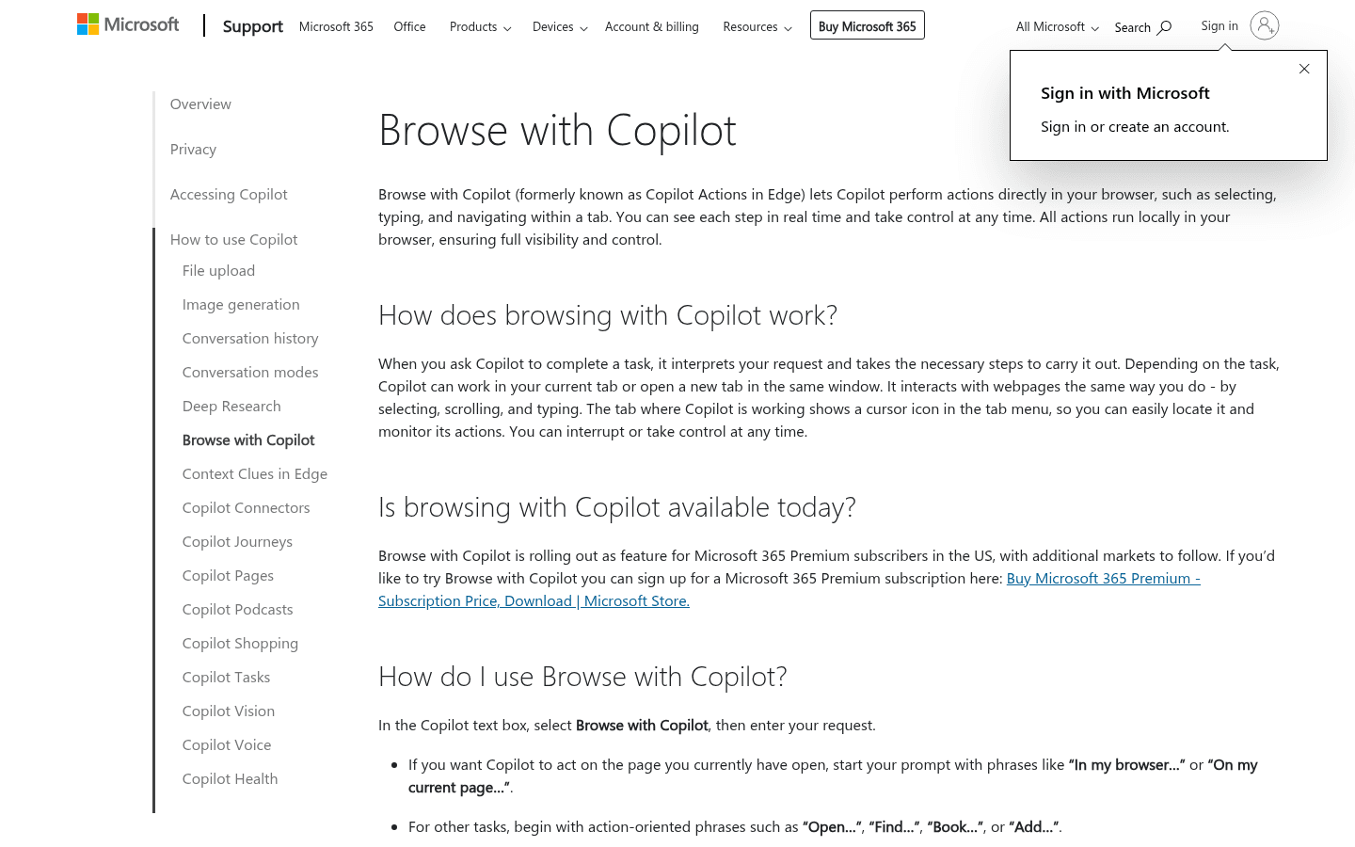Open How to use Copilot section
Screen dimensions: 1355x847
[x=233, y=239]
